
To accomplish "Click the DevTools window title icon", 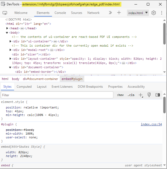I will coord(3,4).
